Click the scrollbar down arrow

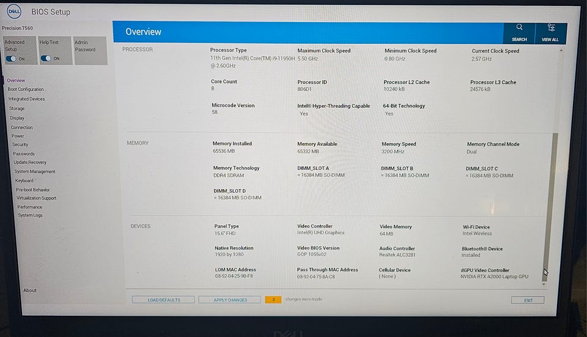tap(544, 284)
